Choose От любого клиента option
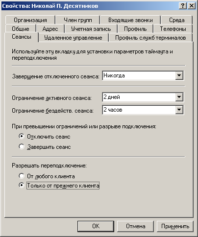The height and width of the screenshot is (237, 198). point(22,176)
